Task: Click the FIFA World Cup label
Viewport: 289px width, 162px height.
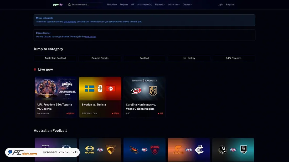Action: (89, 114)
